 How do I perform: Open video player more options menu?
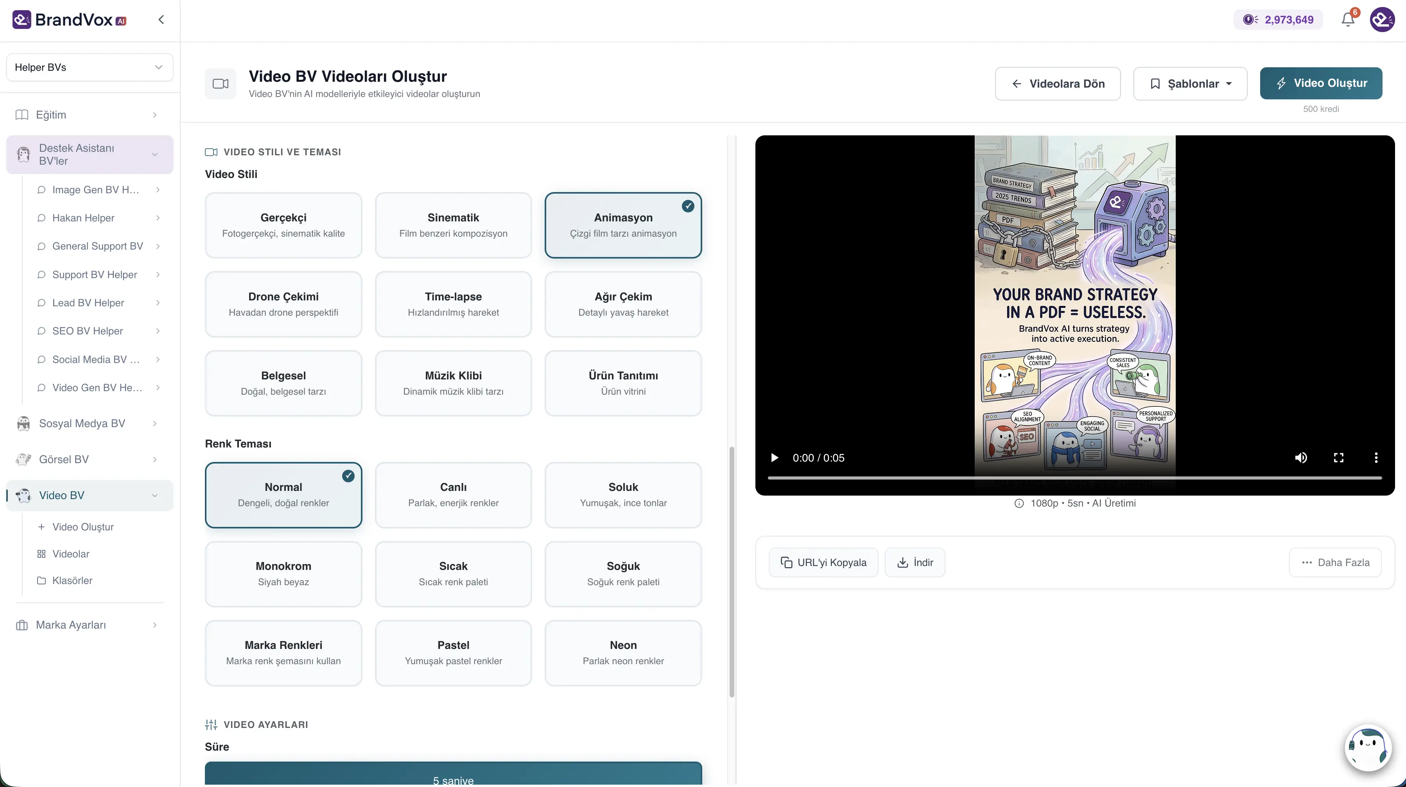pos(1376,458)
